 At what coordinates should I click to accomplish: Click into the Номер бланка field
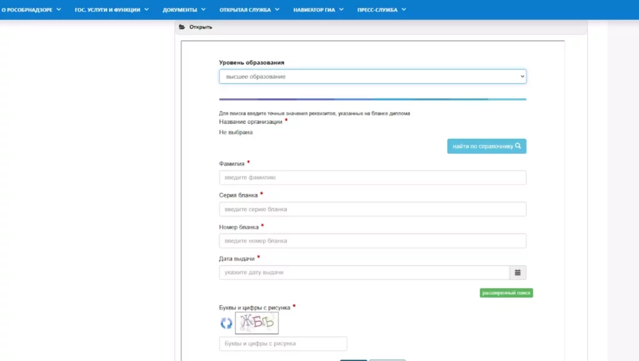pos(373,241)
